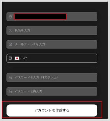110x121 pixels.
Task: Click the empty right side of top field
Action: pos(82,17)
